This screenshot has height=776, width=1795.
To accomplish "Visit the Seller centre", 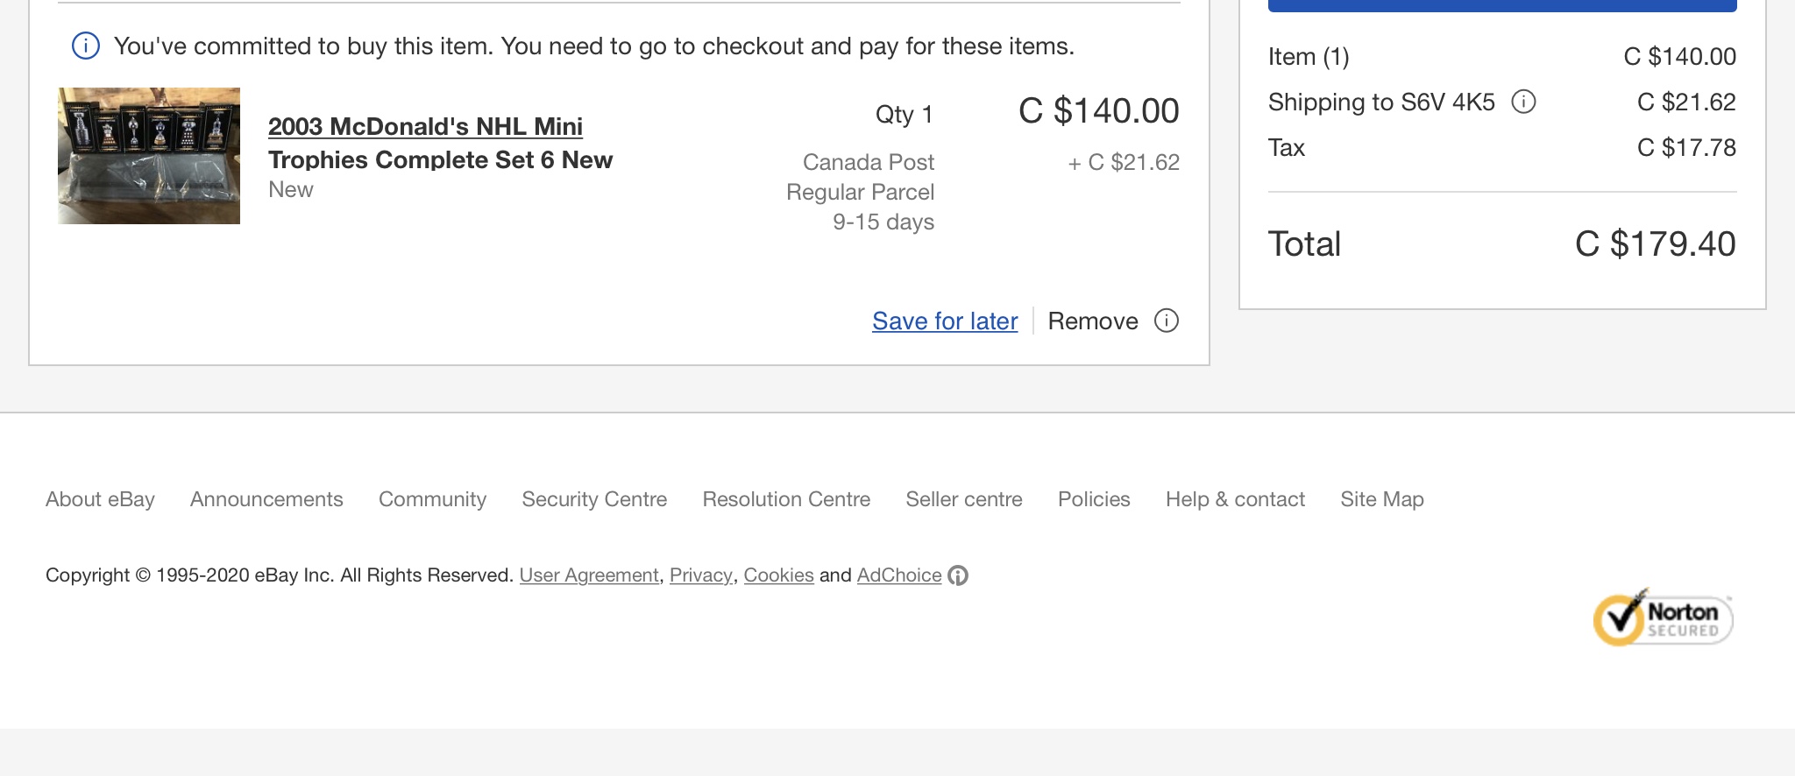I will point(963,499).
